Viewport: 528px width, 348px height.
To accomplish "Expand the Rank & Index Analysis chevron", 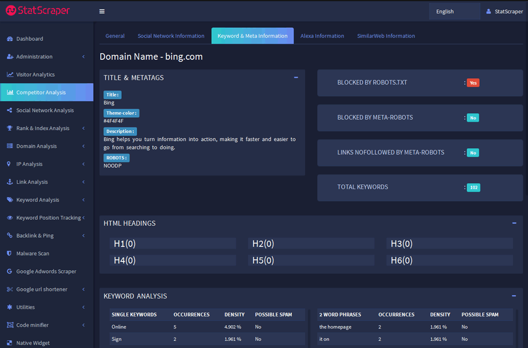I will tap(83, 128).
